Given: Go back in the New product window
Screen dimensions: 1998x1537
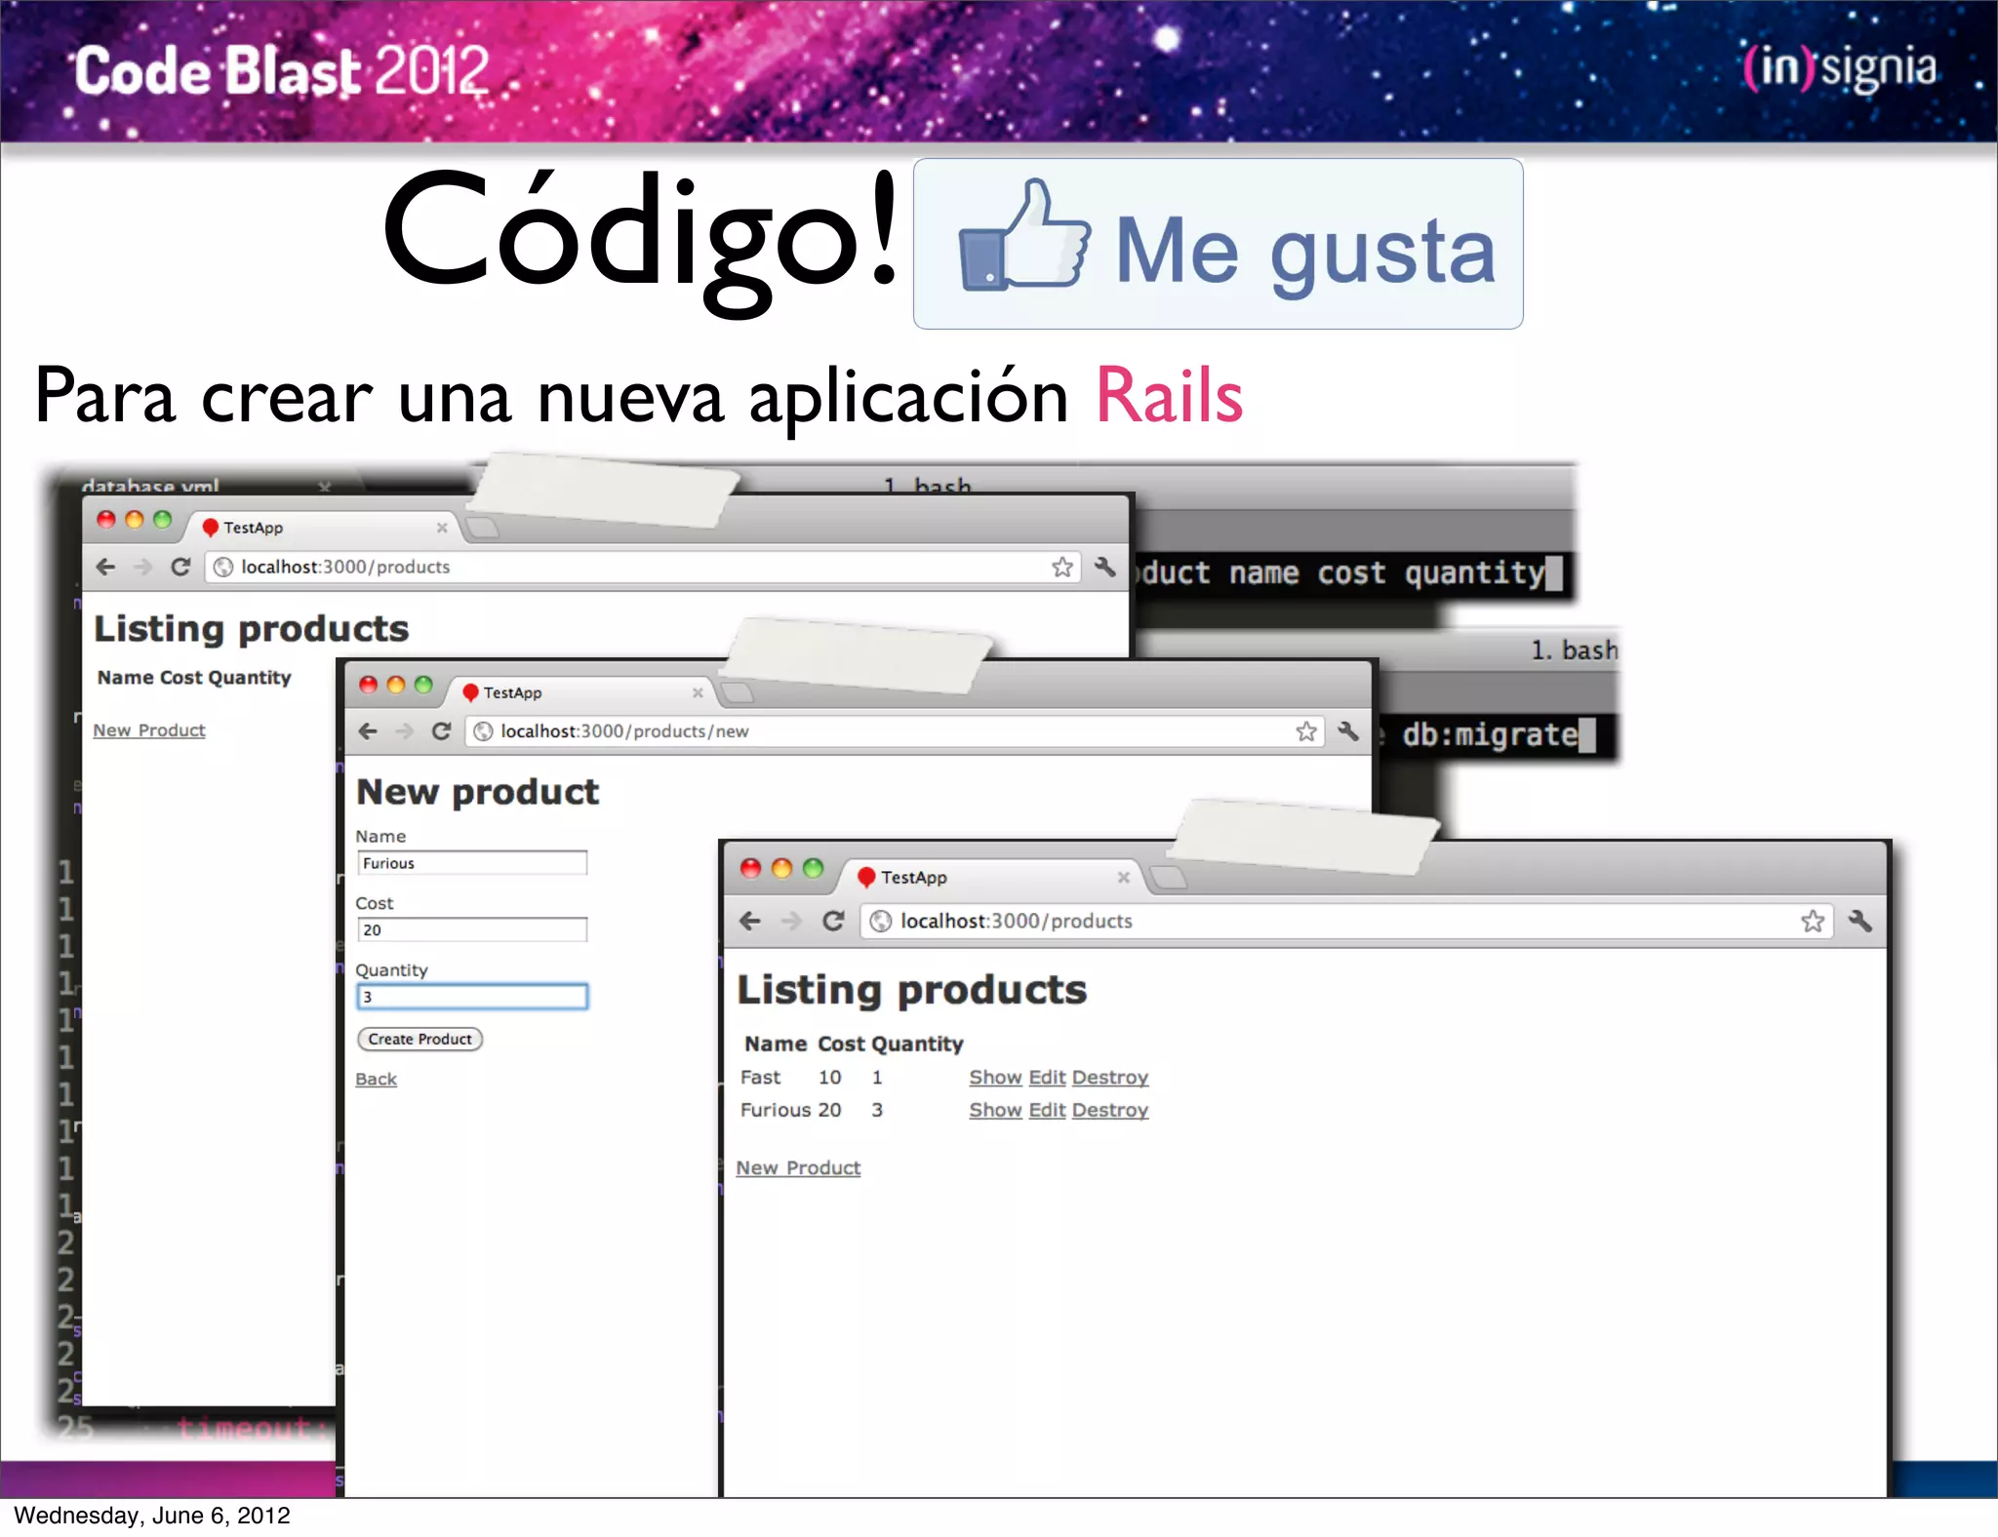Looking at the screenshot, I should coord(368,731).
